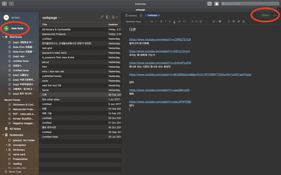Select the Dictionary & Cyclopedia note
The height and width of the screenshot is (175, 281).
pos(80,30)
